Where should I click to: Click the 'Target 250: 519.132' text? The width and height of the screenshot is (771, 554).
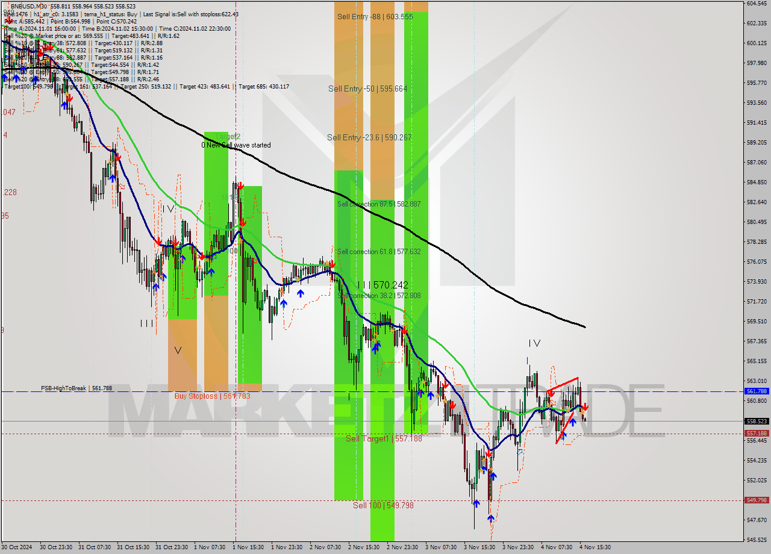(146, 86)
